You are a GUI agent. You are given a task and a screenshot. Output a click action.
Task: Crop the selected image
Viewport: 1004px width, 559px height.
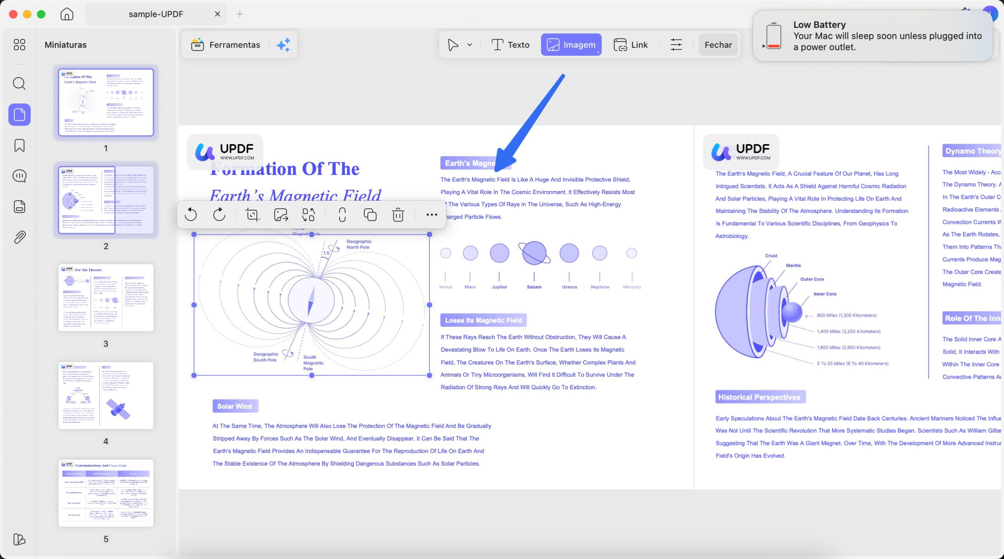pos(252,215)
